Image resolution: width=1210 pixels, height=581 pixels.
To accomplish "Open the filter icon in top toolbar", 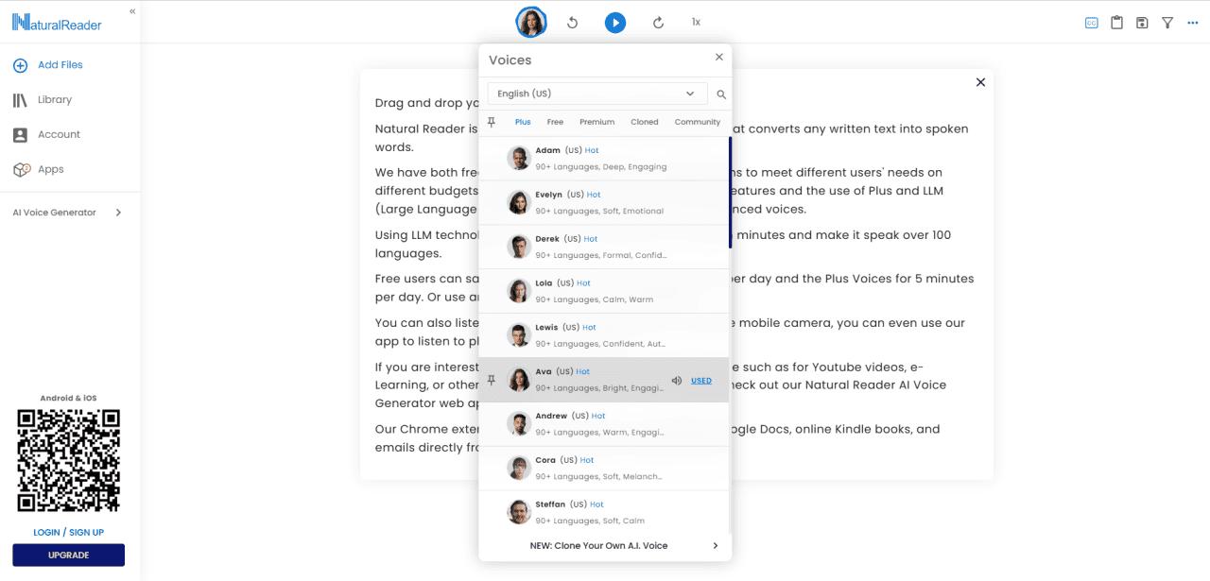I will click(x=1167, y=23).
